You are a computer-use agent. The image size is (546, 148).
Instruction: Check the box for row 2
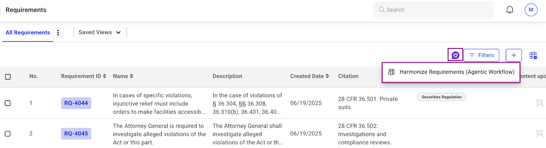(x=8, y=134)
